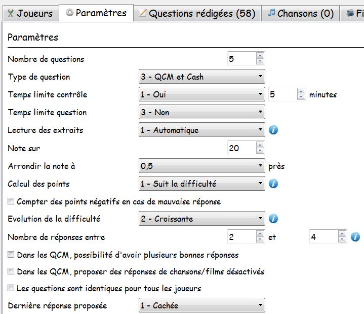Click the Note sur number field
The image size is (364, 314).
pos(241,148)
